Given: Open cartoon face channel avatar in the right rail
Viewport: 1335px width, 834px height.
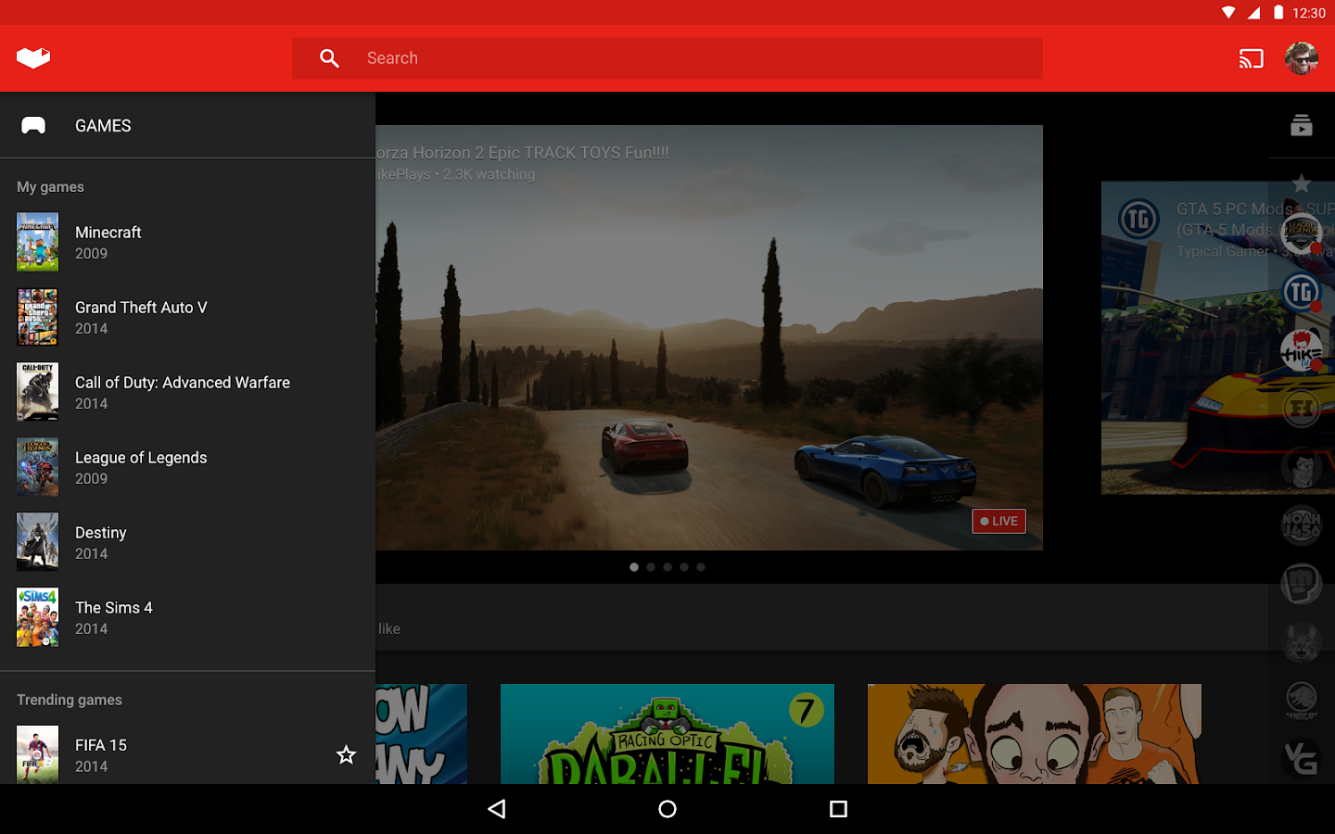Looking at the screenshot, I should tap(1302, 467).
